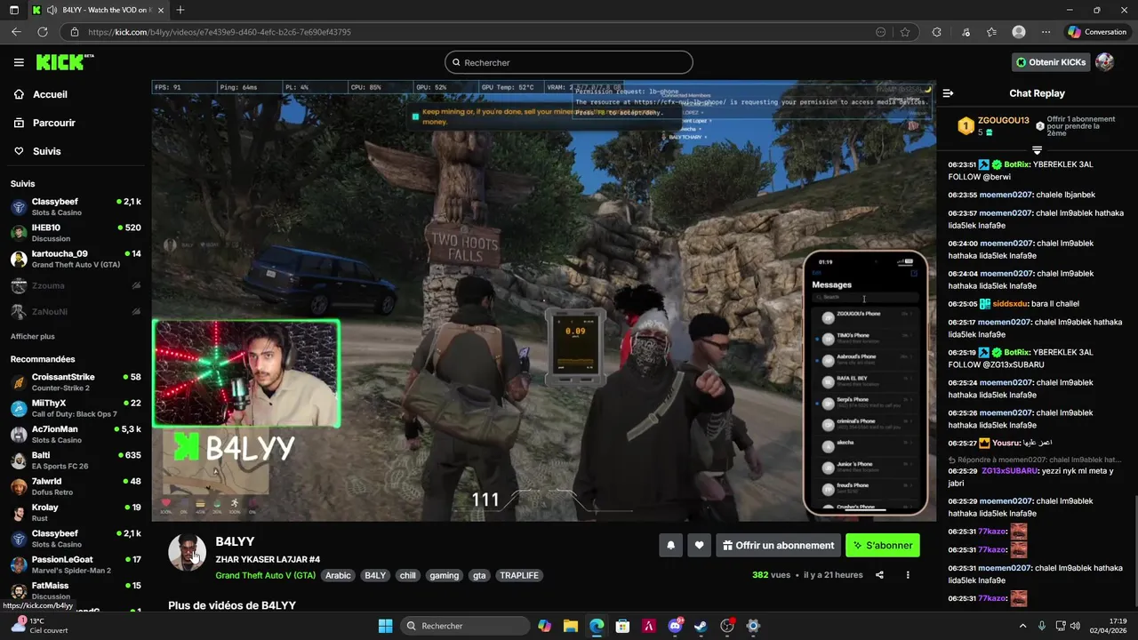Toggle the notification bell for B4LYY
Image resolution: width=1138 pixels, height=640 pixels.
671,546
